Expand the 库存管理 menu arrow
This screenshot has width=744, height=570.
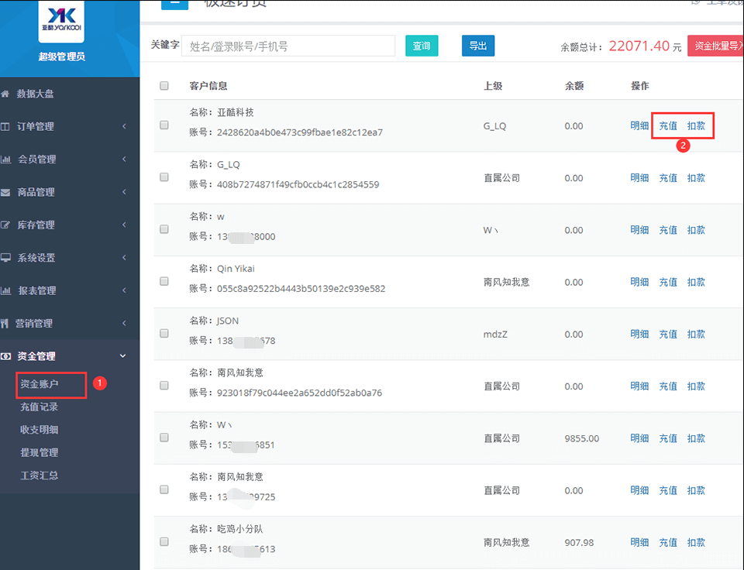coord(124,225)
